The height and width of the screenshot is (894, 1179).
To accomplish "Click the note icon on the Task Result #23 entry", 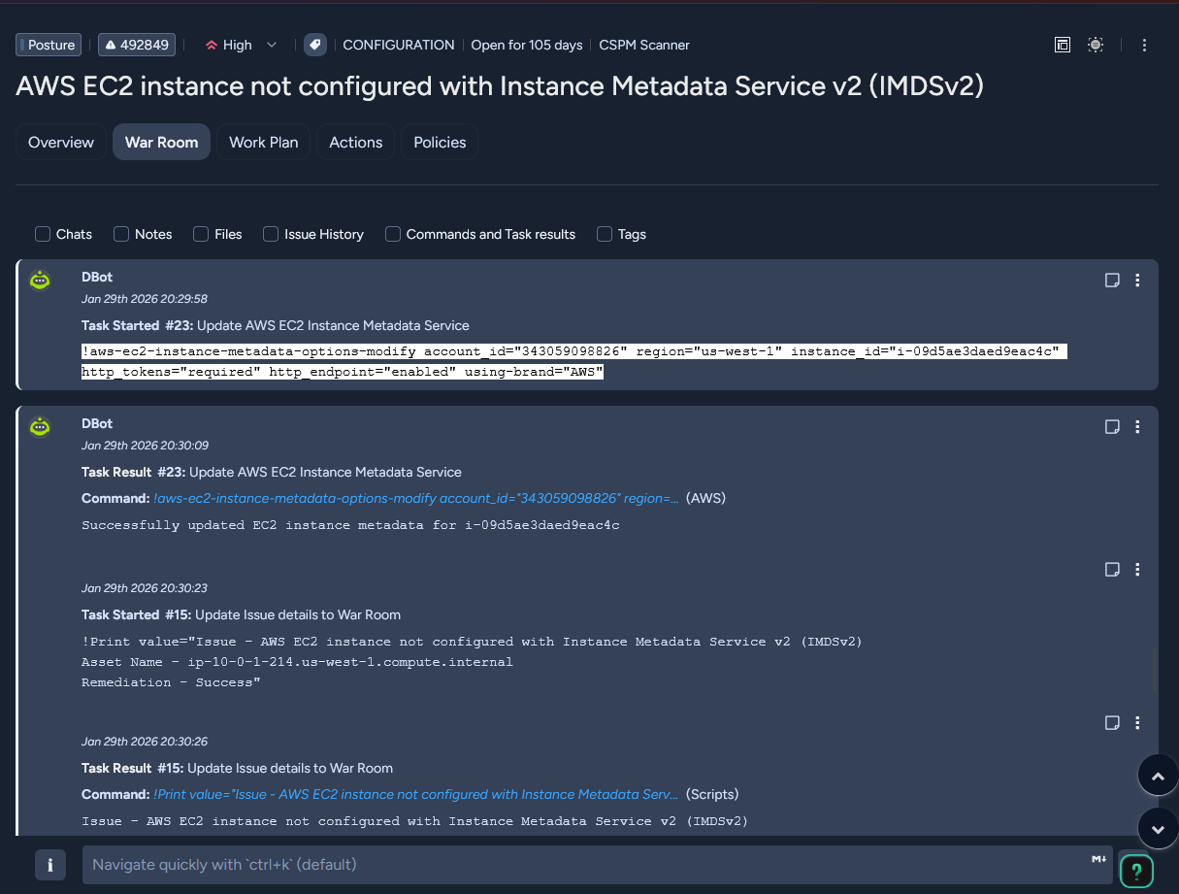I will pyautogui.click(x=1112, y=427).
